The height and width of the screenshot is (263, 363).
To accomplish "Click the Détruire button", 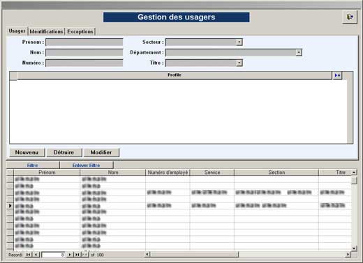I will coord(64,152).
